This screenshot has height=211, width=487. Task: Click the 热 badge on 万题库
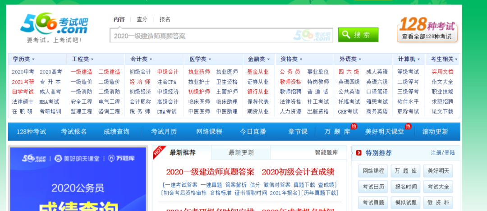[354, 126]
